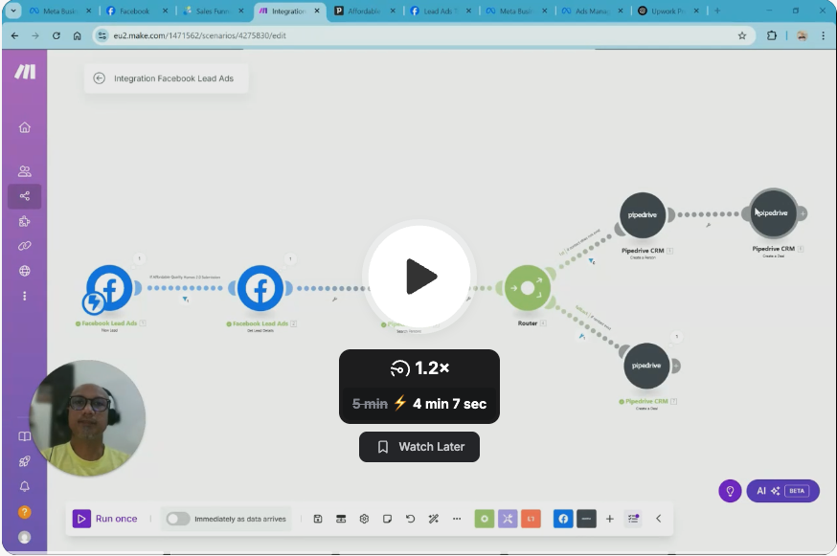Screen dimensions: 837x556
Task: Select the green Router module
Action: [528, 288]
